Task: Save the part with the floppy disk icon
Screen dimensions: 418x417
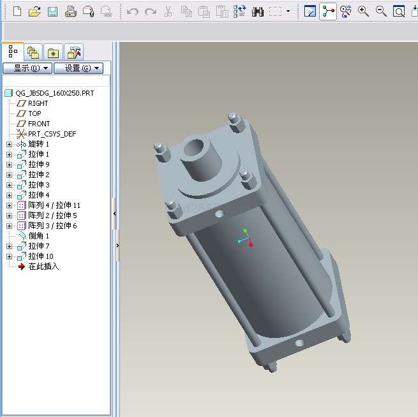Action: point(52,11)
